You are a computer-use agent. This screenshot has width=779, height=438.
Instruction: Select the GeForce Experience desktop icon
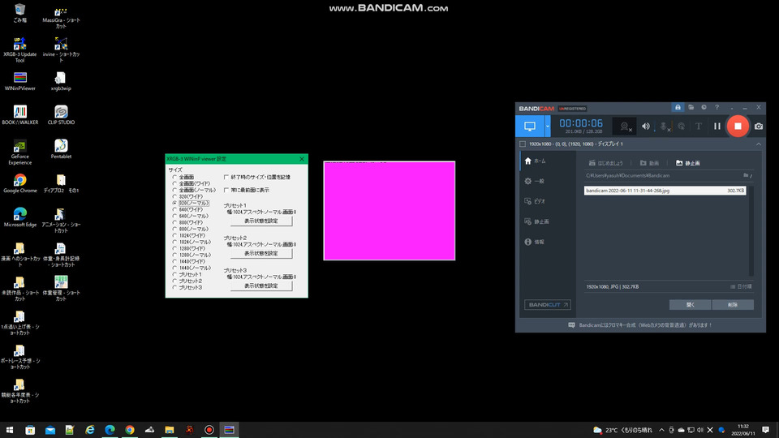click(19, 152)
